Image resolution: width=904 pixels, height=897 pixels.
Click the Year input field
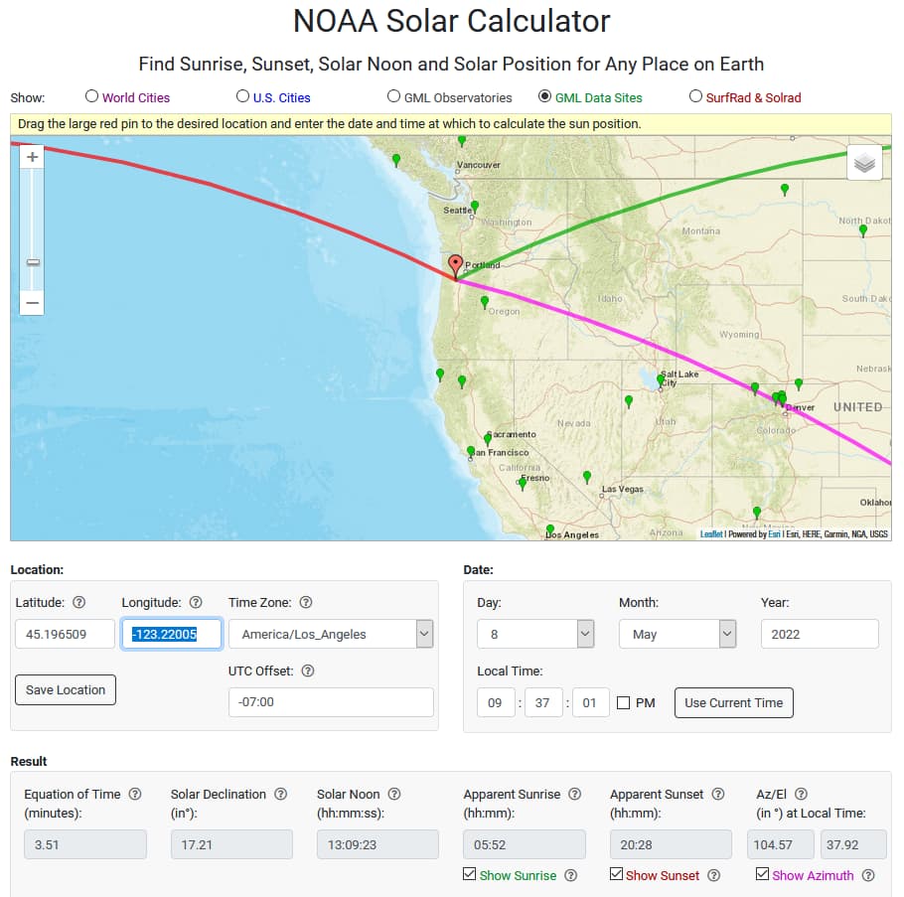[x=820, y=634]
